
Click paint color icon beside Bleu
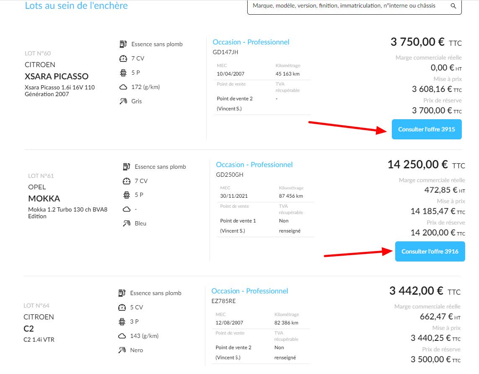point(127,223)
